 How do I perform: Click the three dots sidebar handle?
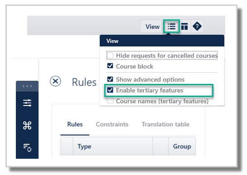27,86
